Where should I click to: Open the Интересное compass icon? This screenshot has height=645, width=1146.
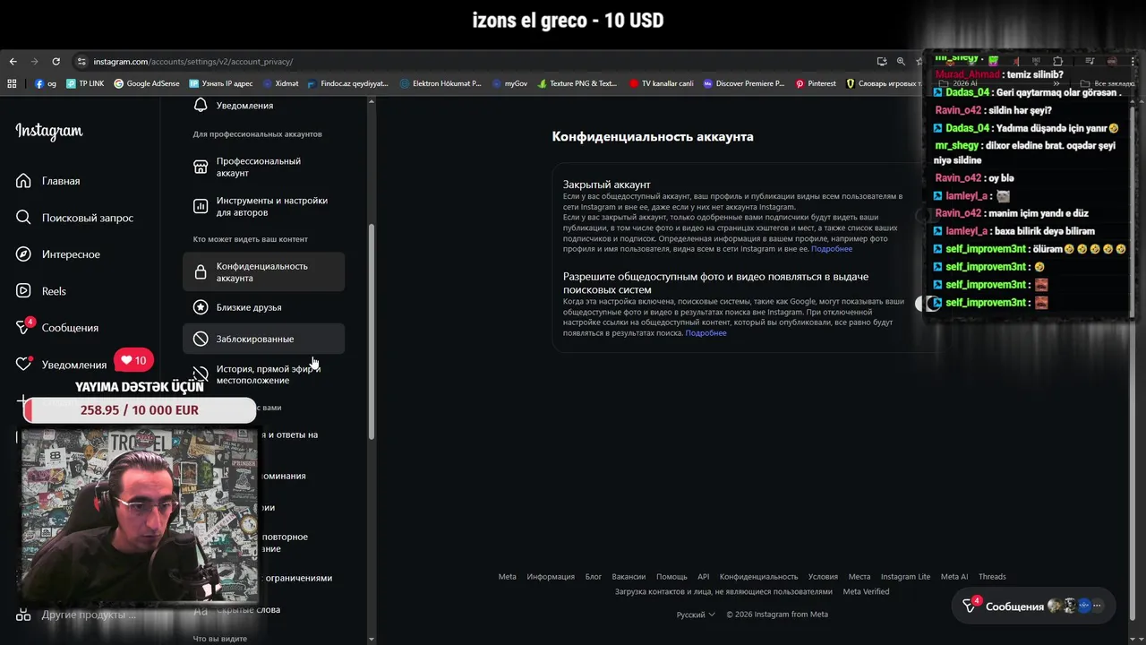click(x=23, y=254)
